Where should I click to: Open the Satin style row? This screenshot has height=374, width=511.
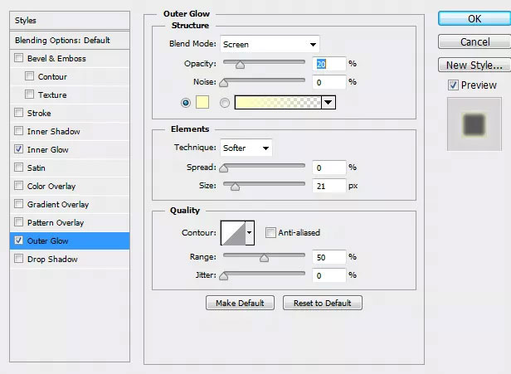pyautogui.click(x=70, y=168)
